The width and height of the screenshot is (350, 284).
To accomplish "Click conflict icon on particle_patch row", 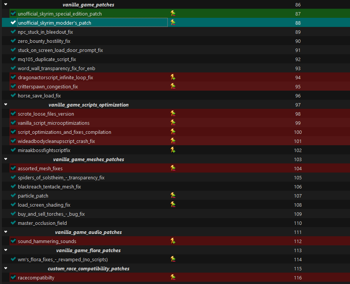I will pyautogui.click(x=173, y=196).
